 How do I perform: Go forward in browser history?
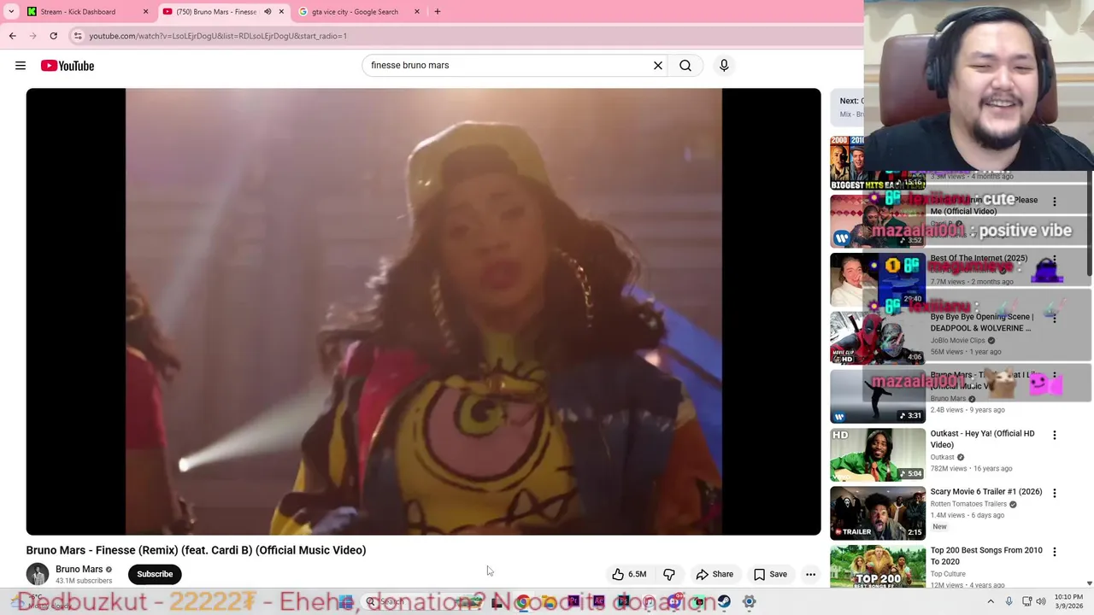click(32, 36)
